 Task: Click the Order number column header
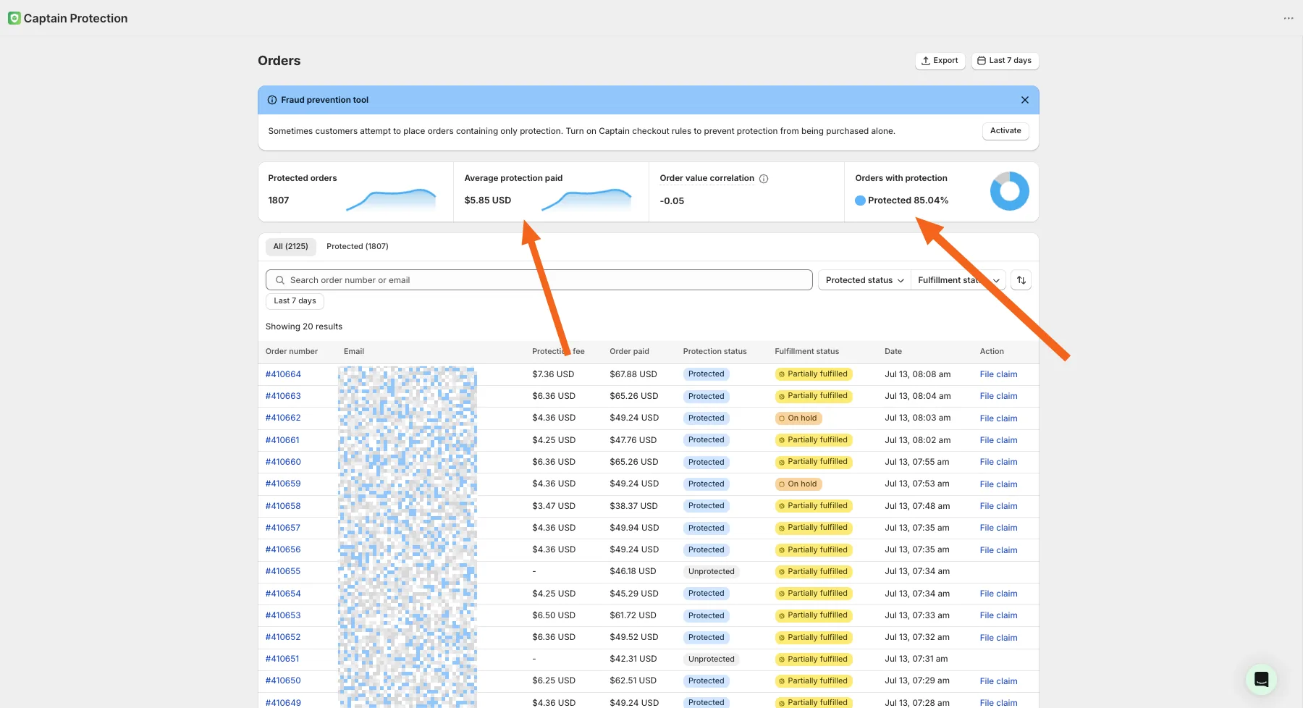pyautogui.click(x=292, y=352)
